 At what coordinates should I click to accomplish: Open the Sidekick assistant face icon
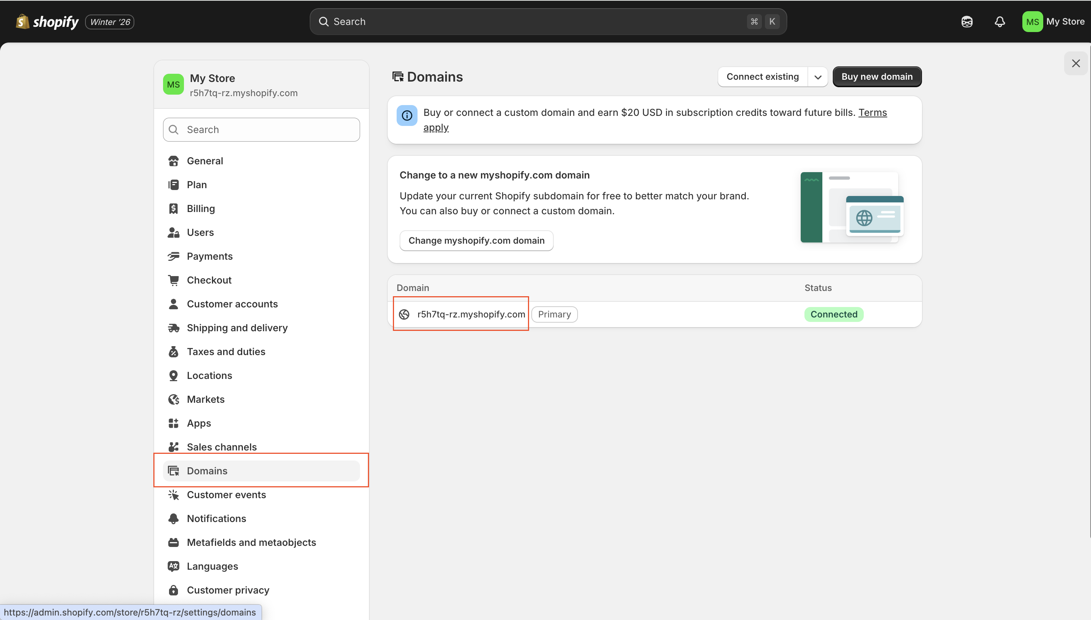tap(966, 22)
